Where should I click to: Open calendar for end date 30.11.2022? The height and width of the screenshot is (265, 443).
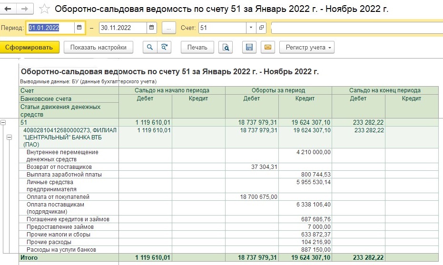pos(152,28)
